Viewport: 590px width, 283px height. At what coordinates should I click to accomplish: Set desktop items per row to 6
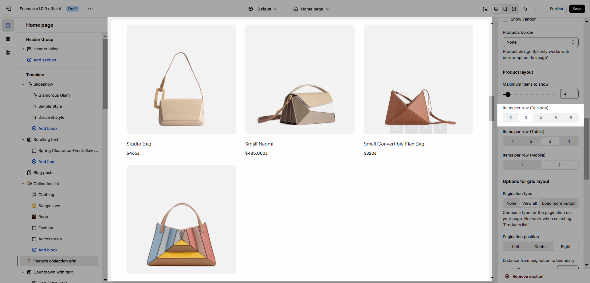pyautogui.click(x=571, y=118)
